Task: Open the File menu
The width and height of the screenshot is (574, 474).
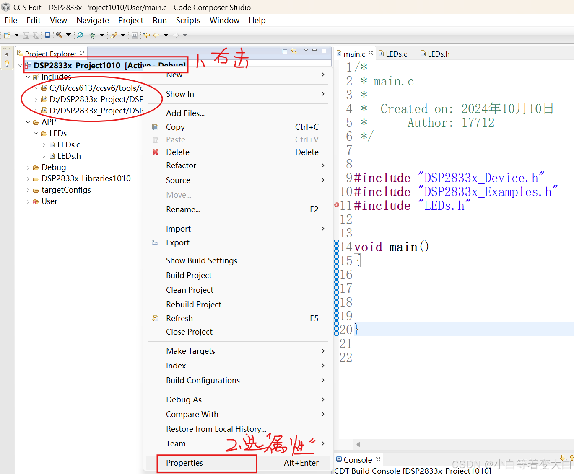Action: 11,20
